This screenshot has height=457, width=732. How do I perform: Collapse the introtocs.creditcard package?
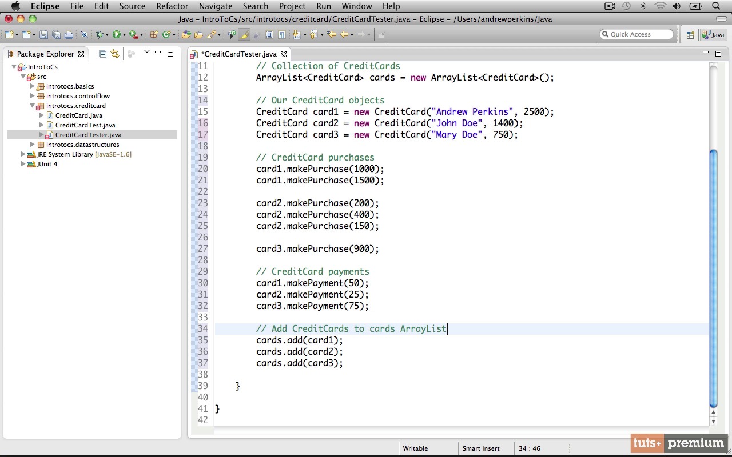click(33, 106)
